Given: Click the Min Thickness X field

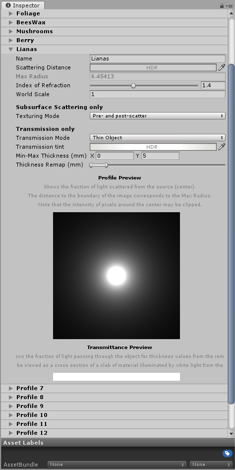Looking at the screenshot, I should coord(115,156).
